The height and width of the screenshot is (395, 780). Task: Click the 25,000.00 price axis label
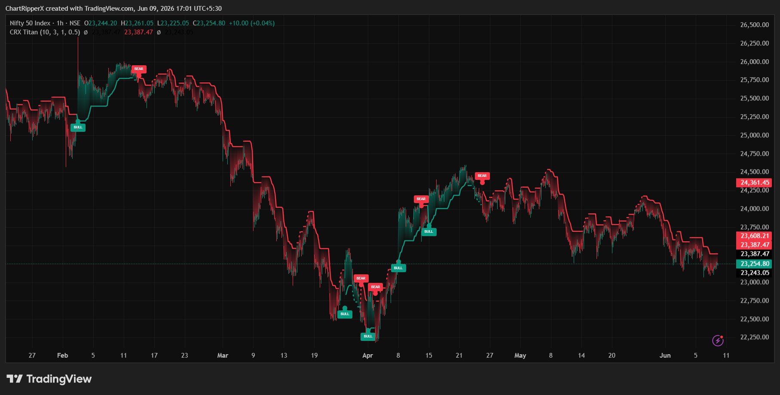(x=755, y=135)
